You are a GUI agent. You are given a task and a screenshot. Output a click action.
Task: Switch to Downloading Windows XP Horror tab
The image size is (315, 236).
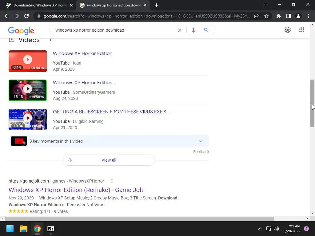pyautogui.click(x=38, y=6)
